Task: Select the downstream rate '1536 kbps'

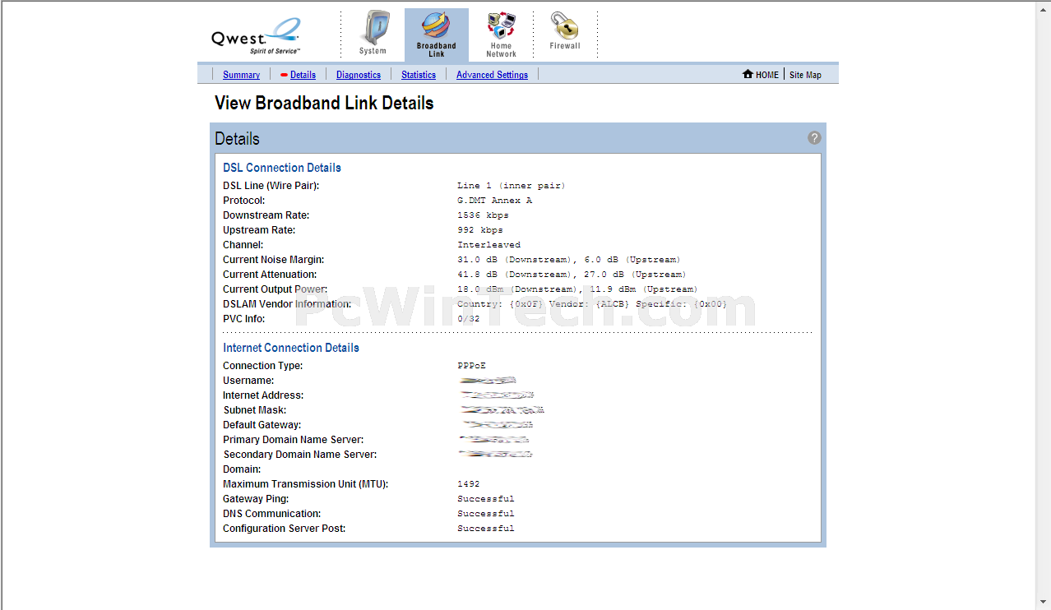Action: 483,215
